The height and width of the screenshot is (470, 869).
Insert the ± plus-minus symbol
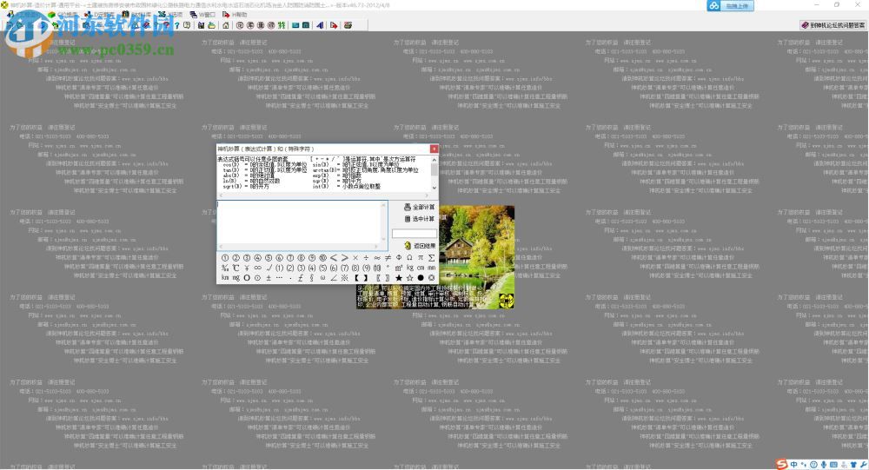[268, 278]
